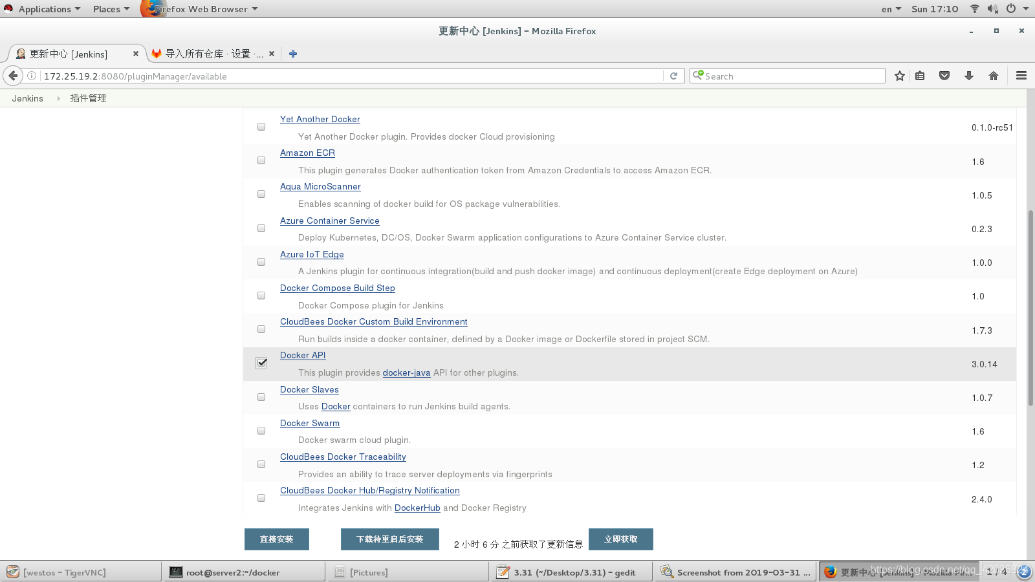This screenshot has height=582, width=1035.
Task: Check the Azure Container Service checkbox
Action: [261, 228]
